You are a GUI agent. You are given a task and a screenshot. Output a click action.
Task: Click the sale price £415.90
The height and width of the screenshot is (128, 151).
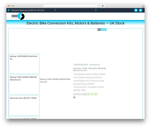[x=92, y=94]
